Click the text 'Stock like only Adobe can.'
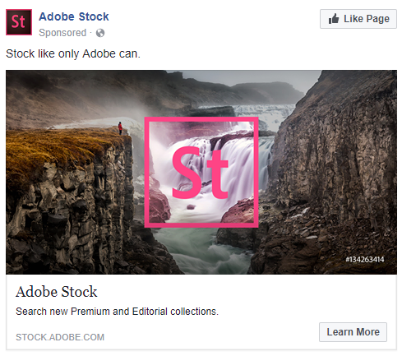The width and height of the screenshot is (402, 356). point(73,53)
